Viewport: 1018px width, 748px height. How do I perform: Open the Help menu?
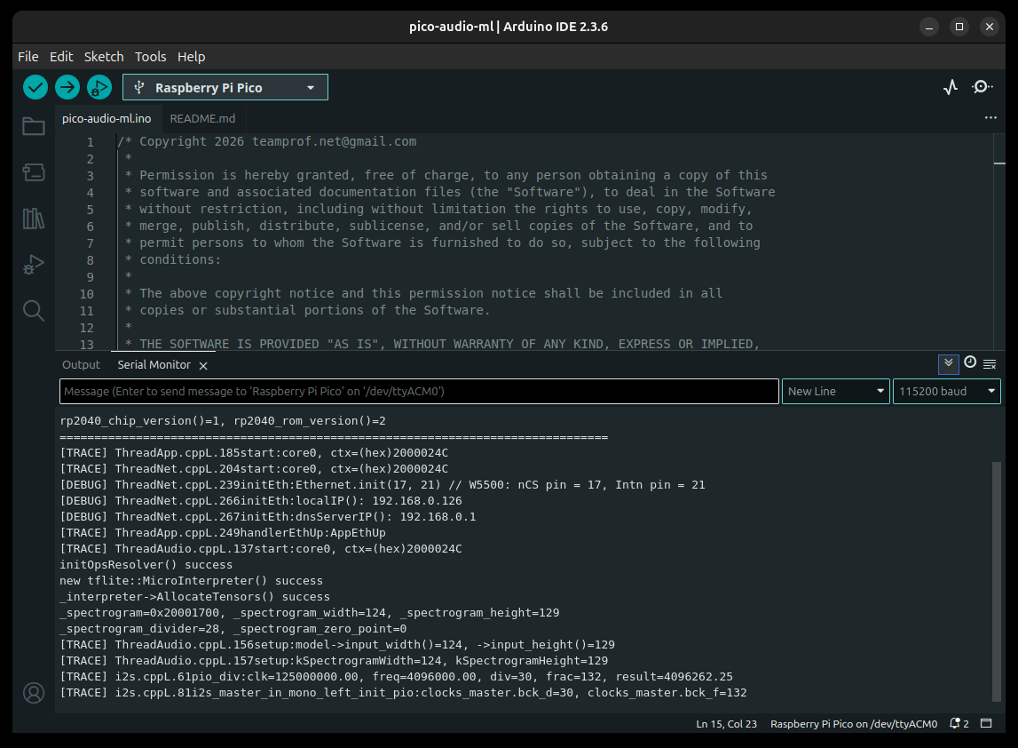click(x=192, y=57)
